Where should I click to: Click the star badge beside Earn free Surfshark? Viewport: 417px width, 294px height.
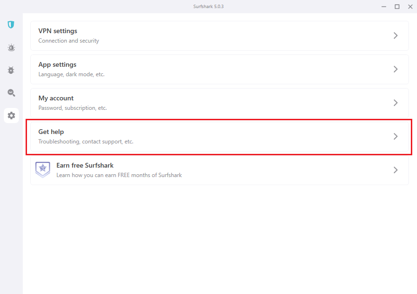point(43,169)
